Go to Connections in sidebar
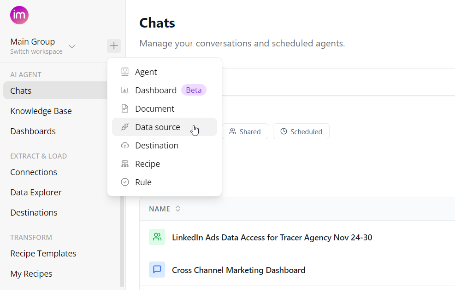 coord(34,172)
